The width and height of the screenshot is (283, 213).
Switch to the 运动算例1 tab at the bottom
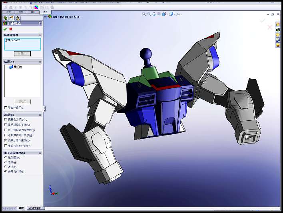click(x=35, y=208)
